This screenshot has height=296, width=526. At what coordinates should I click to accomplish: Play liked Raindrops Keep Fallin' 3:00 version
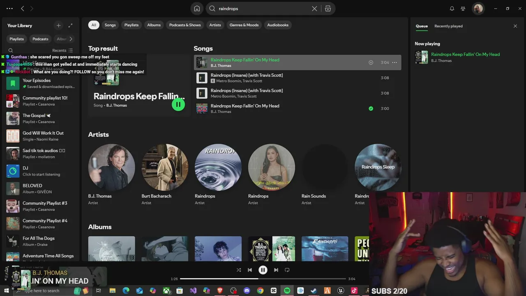click(x=298, y=109)
